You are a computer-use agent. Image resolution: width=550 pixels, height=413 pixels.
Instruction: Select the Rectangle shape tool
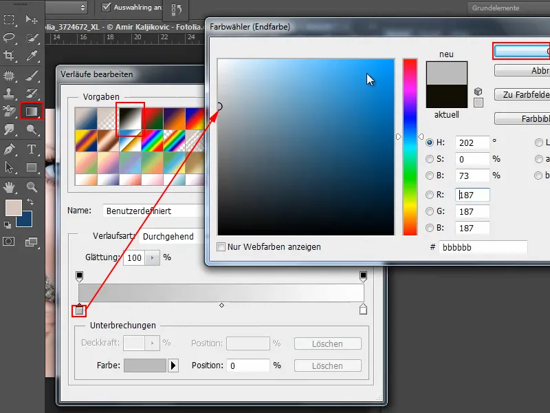(32, 167)
